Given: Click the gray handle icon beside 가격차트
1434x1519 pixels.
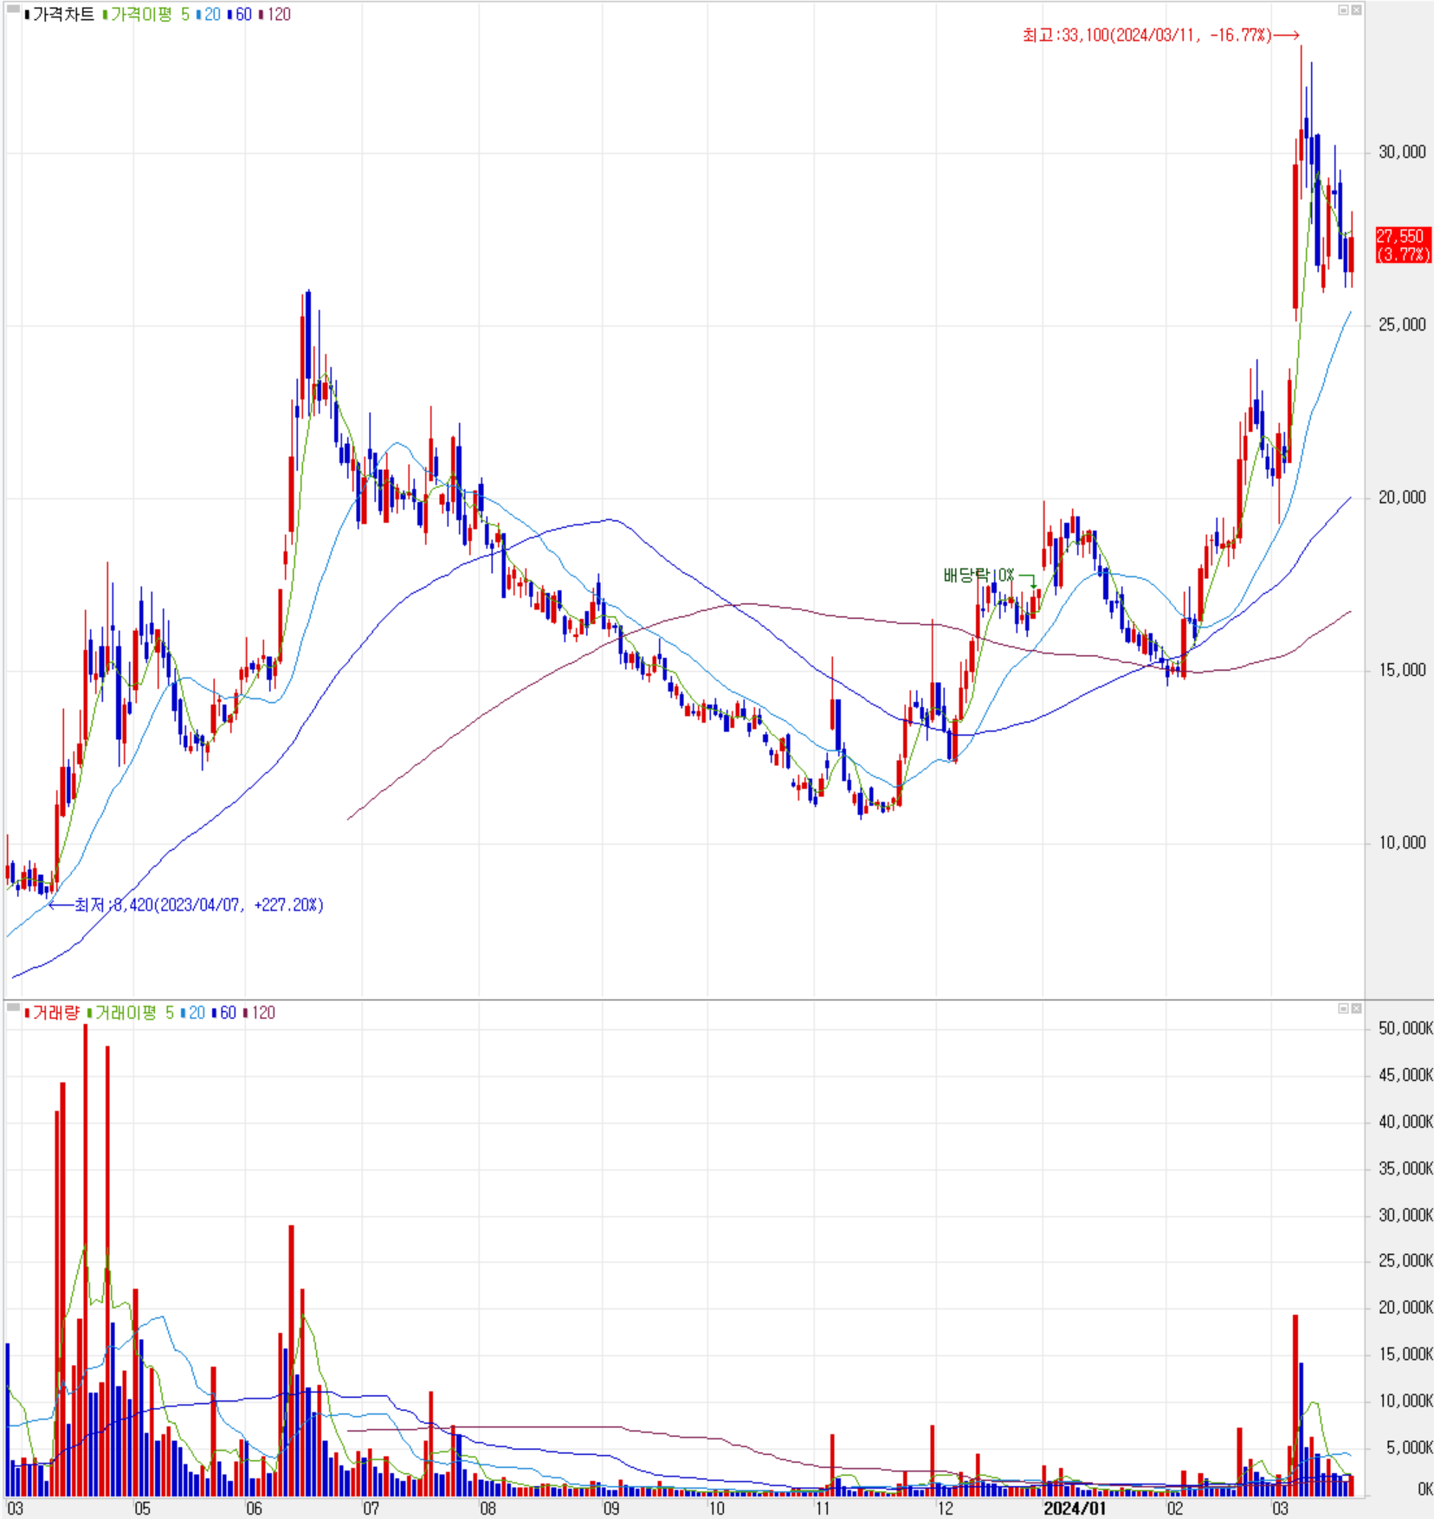Looking at the screenshot, I should coord(13,10).
